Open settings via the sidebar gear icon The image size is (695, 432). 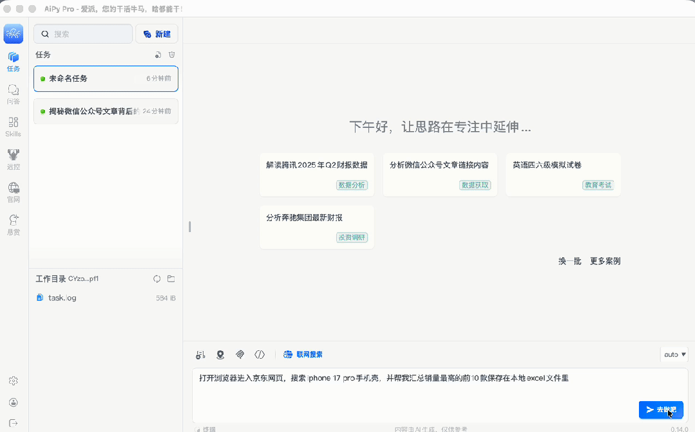(14, 381)
